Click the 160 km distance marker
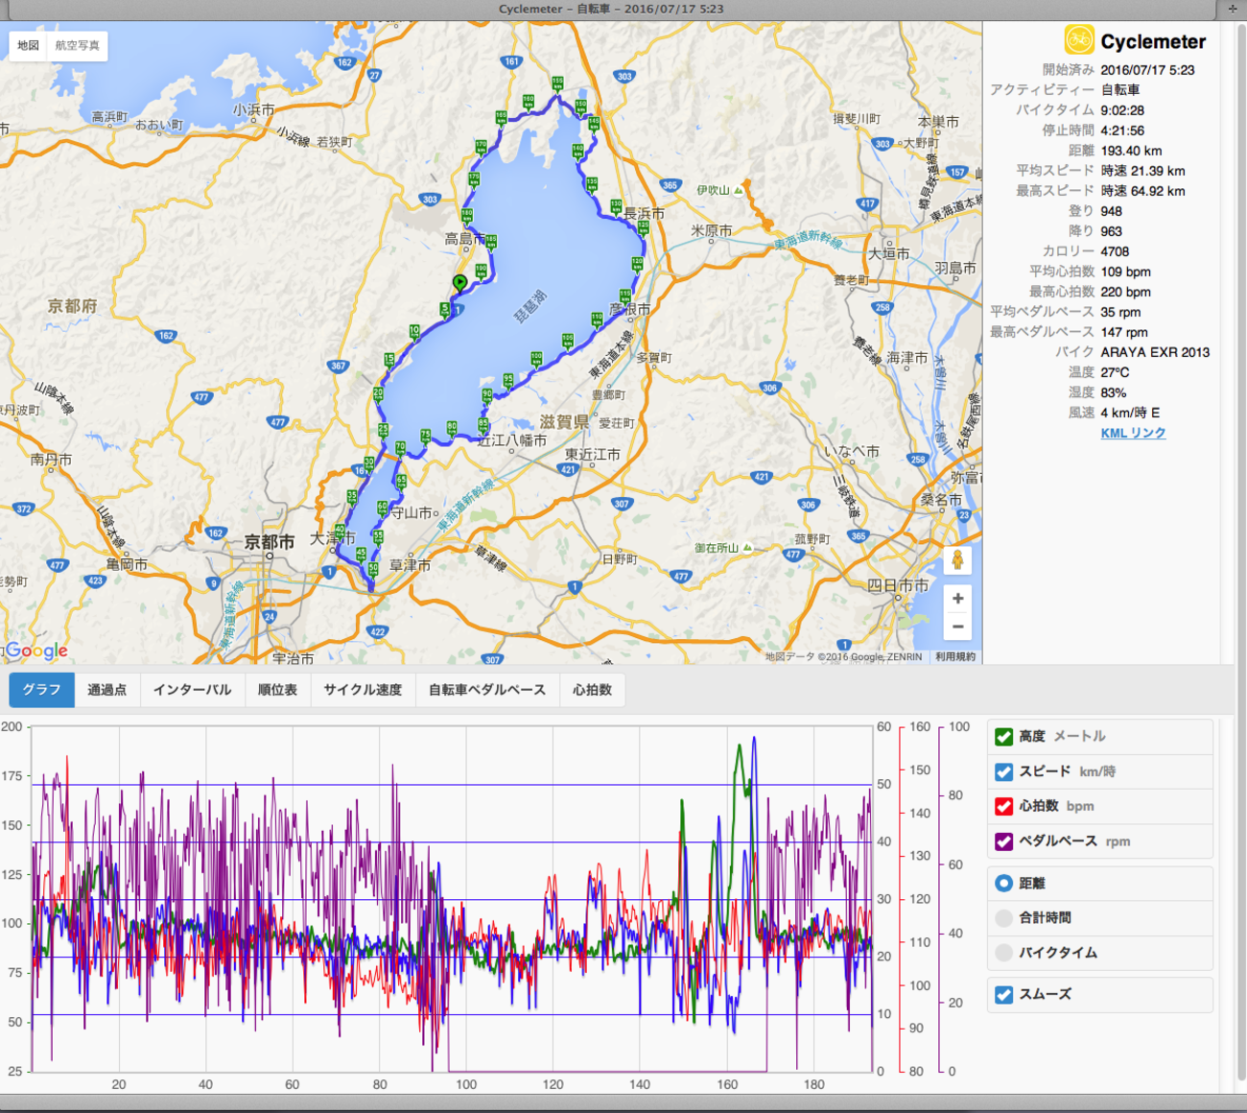This screenshot has height=1113, width=1247. click(x=528, y=101)
